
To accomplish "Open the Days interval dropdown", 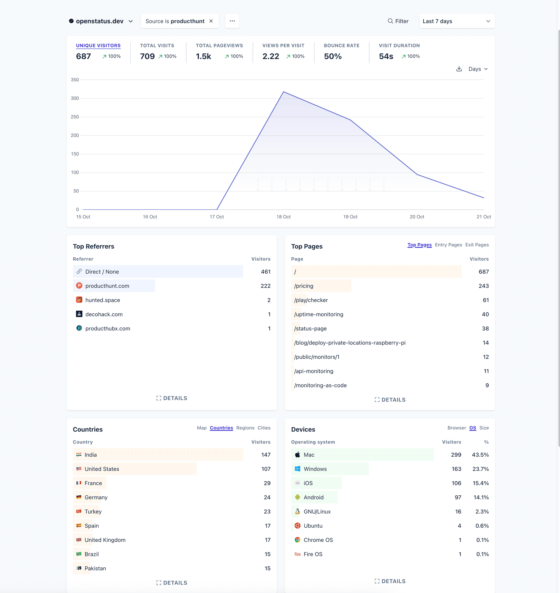I will tap(478, 69).
